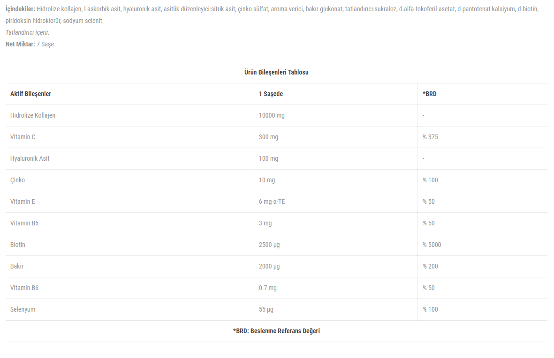
Task: Click the '*BRD' column header
Action: [x=429, y=94]
